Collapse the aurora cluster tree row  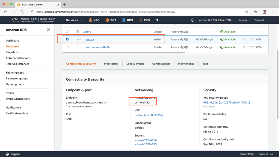(77, 32)
